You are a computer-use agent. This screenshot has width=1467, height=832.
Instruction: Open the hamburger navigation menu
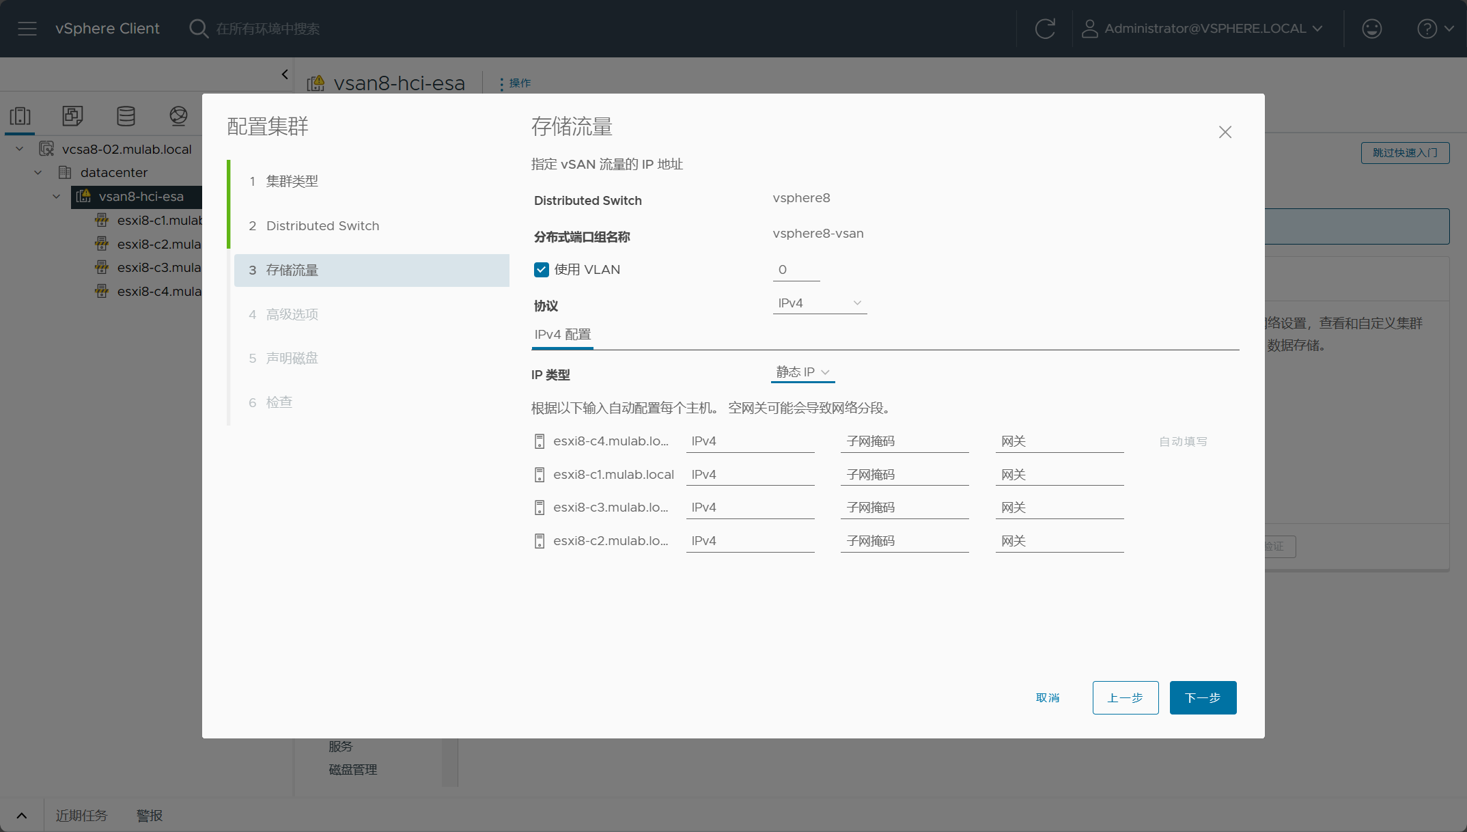tap(27, 29)
